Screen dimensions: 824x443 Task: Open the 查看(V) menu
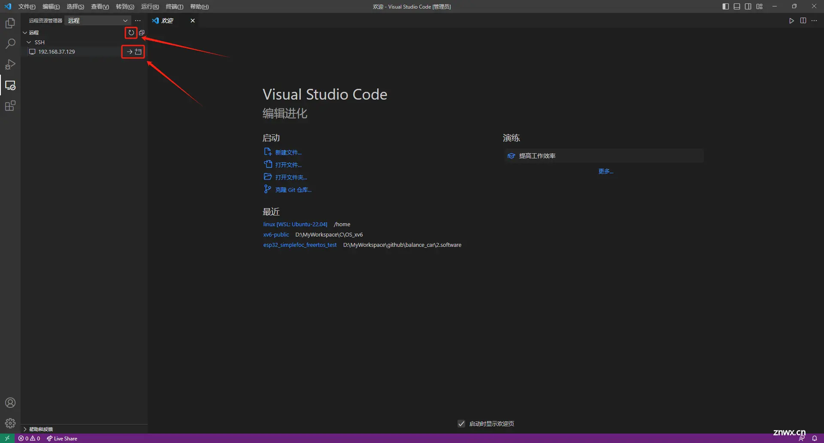tap(100, 6)
